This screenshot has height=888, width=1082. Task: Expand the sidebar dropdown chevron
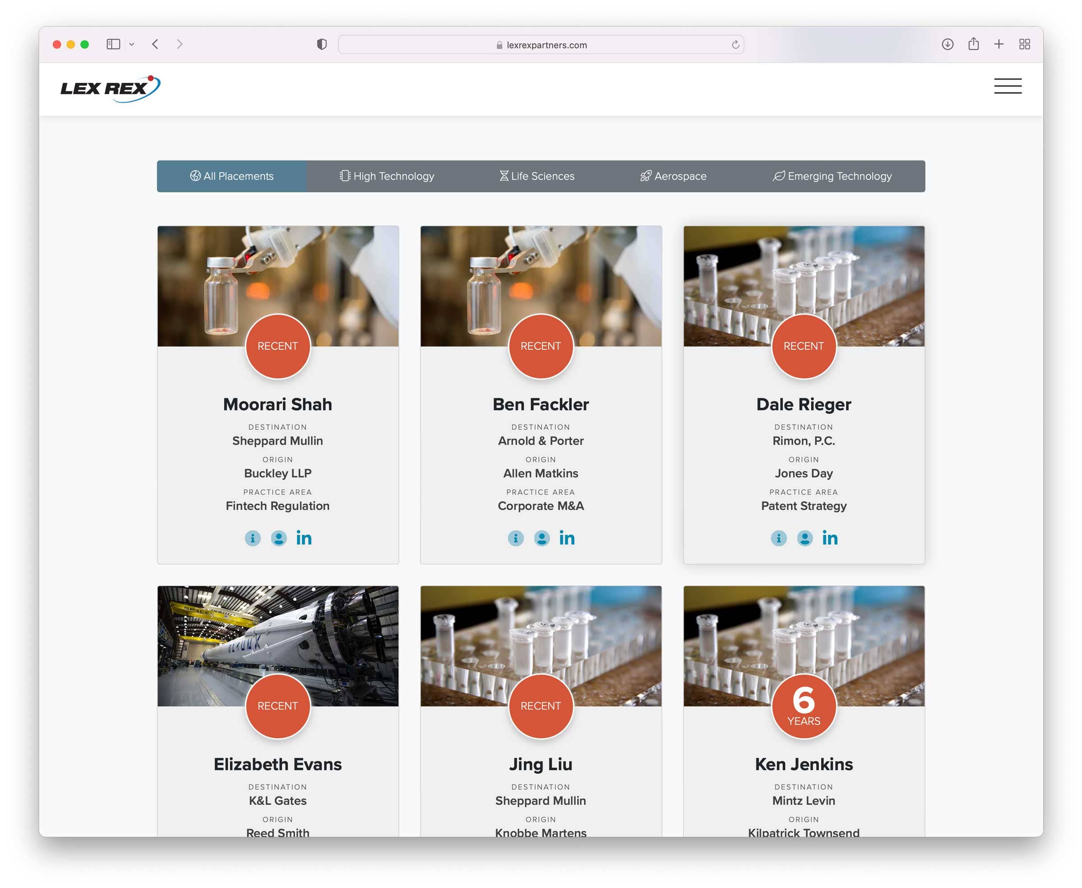pos(132,45)
